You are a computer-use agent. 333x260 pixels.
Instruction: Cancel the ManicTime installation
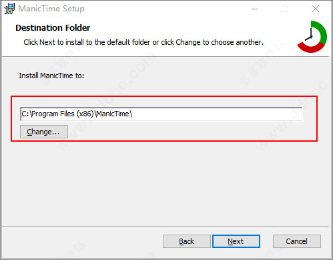297,241
